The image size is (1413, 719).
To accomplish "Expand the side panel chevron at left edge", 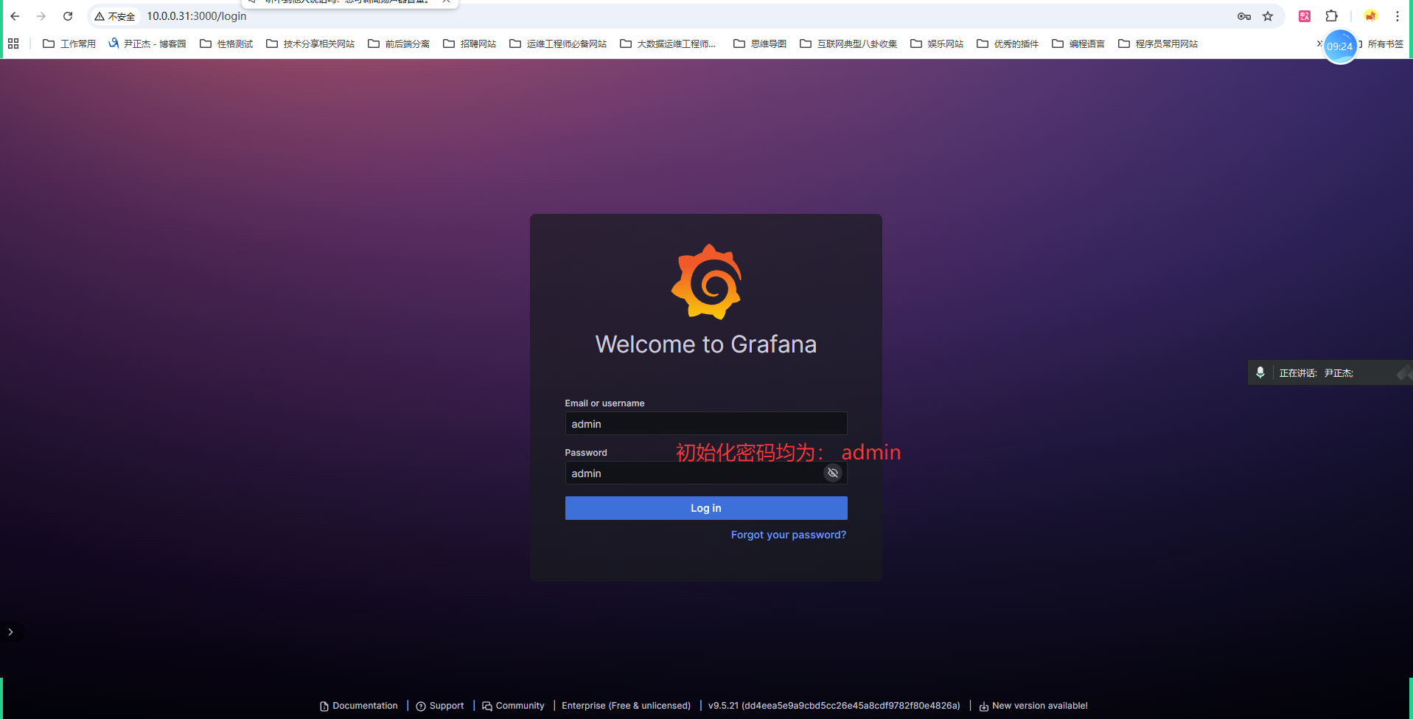I will coord(10,632).
